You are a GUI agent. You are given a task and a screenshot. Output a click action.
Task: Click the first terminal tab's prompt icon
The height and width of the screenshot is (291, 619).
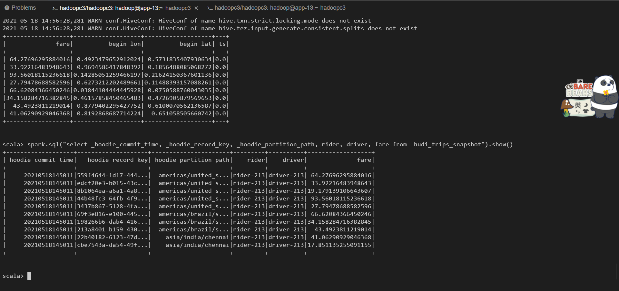[55, 8]
